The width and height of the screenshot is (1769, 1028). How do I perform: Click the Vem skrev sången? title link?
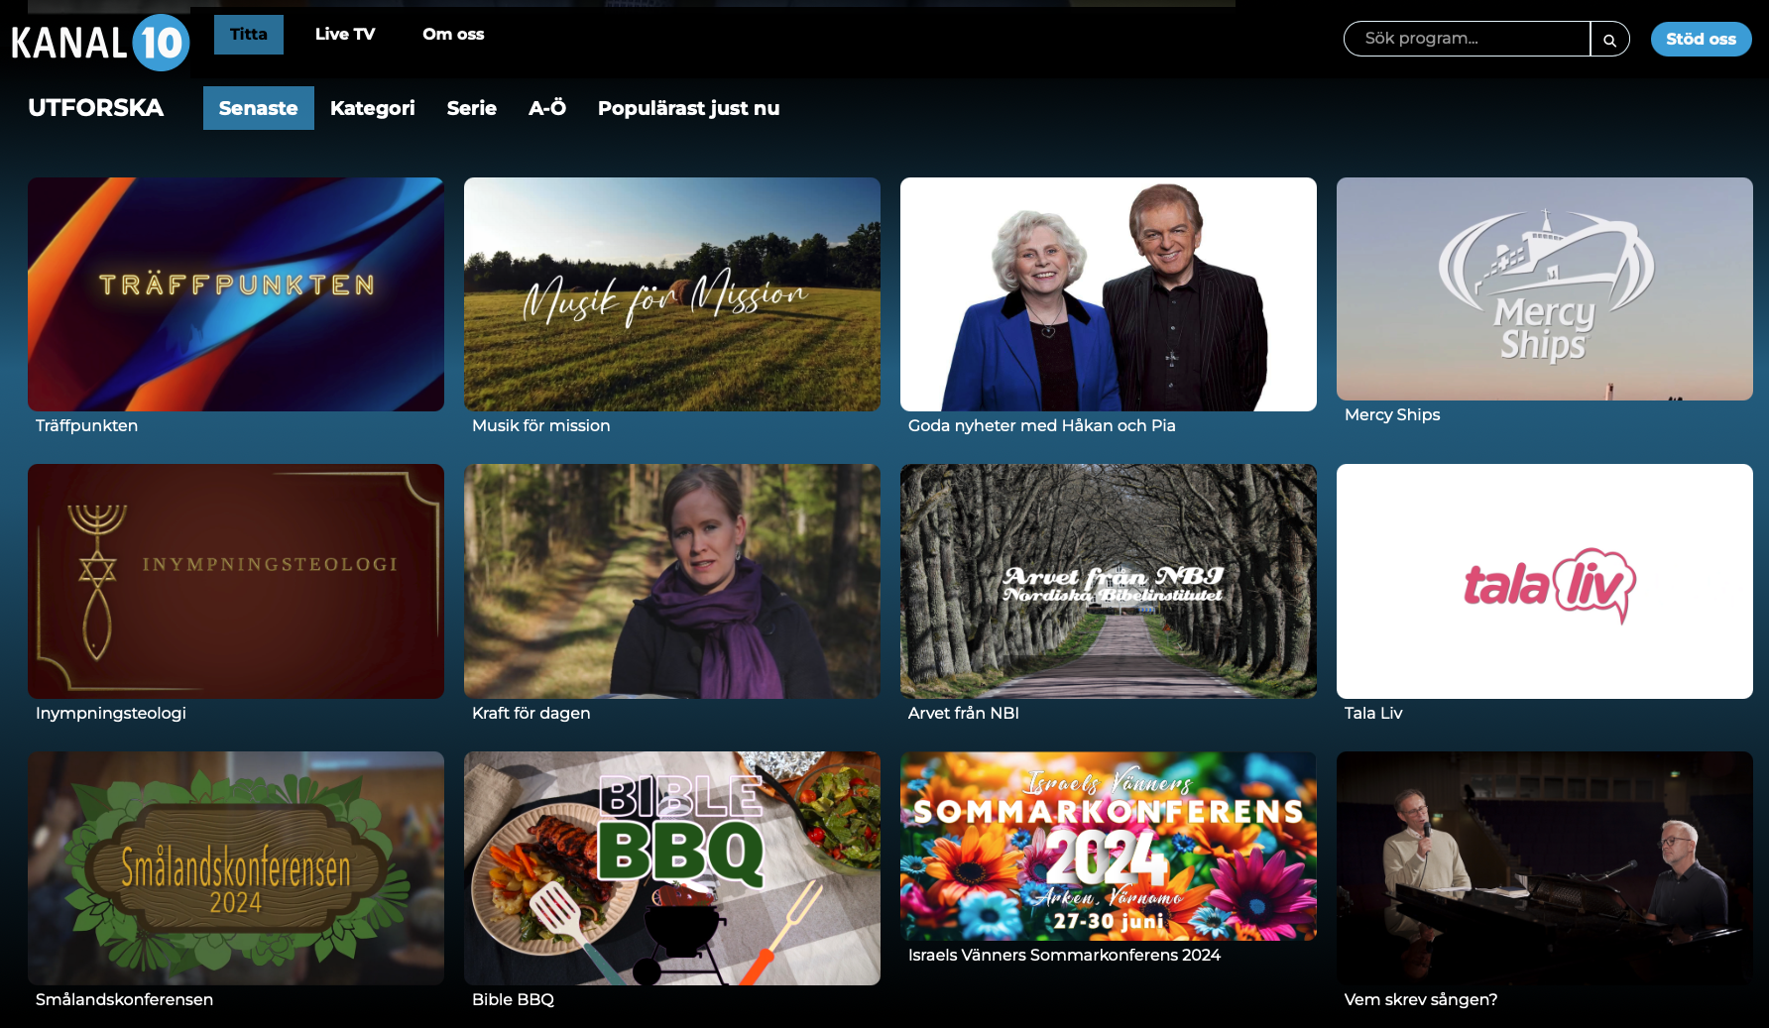[x=1420, y=999]
